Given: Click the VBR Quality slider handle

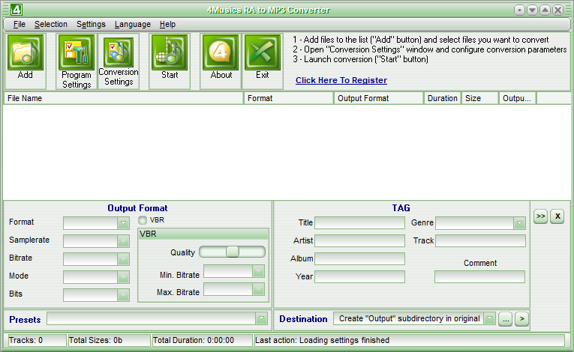Looking at the screenshot, I should (x=233, y=252).
